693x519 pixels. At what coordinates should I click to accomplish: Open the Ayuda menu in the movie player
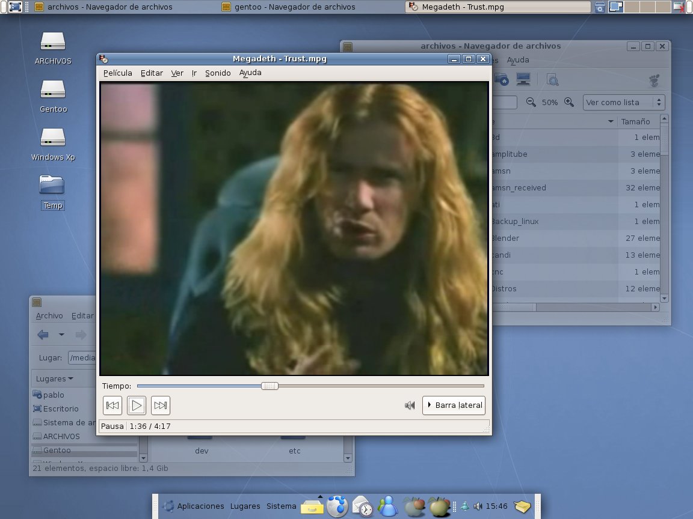tap(250, 73)
